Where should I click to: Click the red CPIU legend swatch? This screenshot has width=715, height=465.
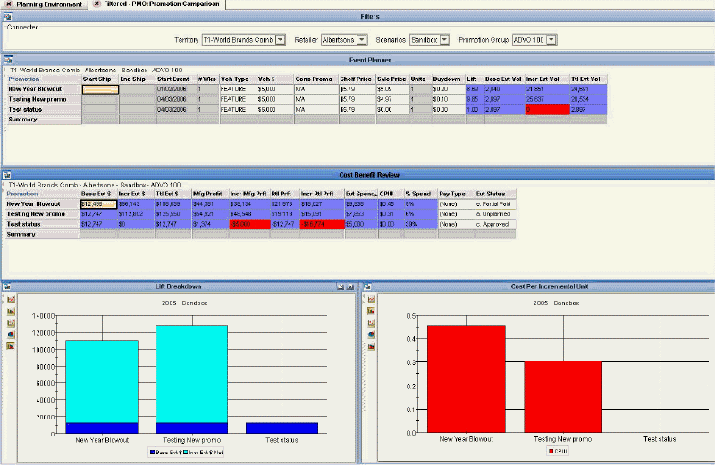pos(551,451)
